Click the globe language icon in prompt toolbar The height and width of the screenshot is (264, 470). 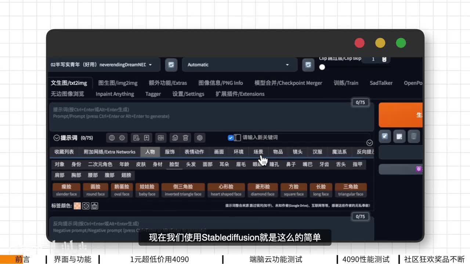click(x=112, y=138)
